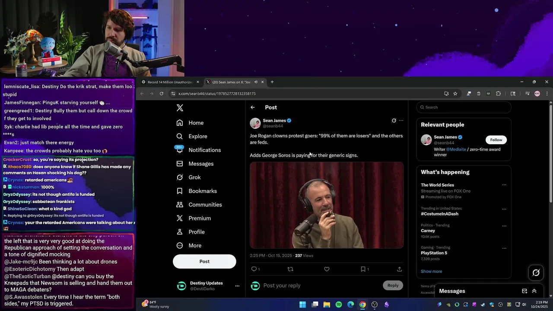Click the X logo in the sidebar
Image resolution: width=553 pixels, height=311 pixels.
(x=180, y=108)
